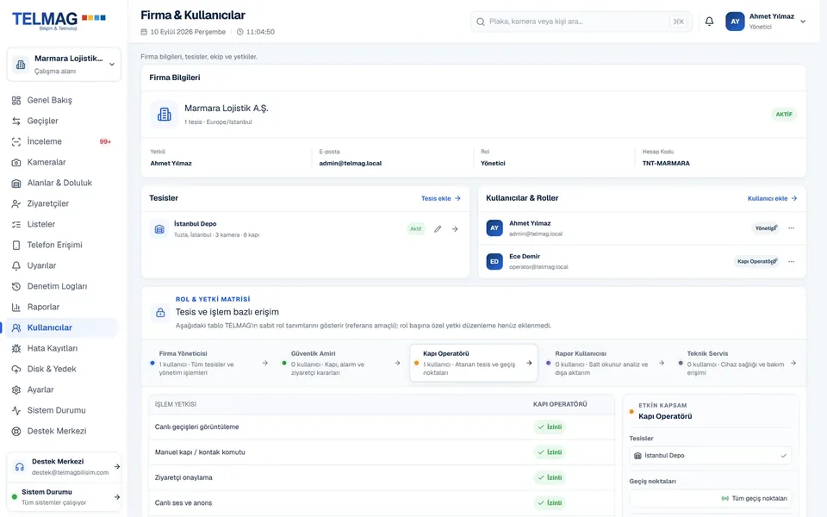Toggle İstanbul Depo in Etkin Kapsam
The width and height of the screenshot is (827, 517).
click(711, 455)
